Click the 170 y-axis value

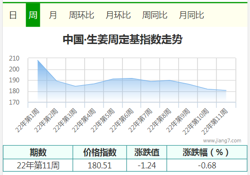pos(14,102)
